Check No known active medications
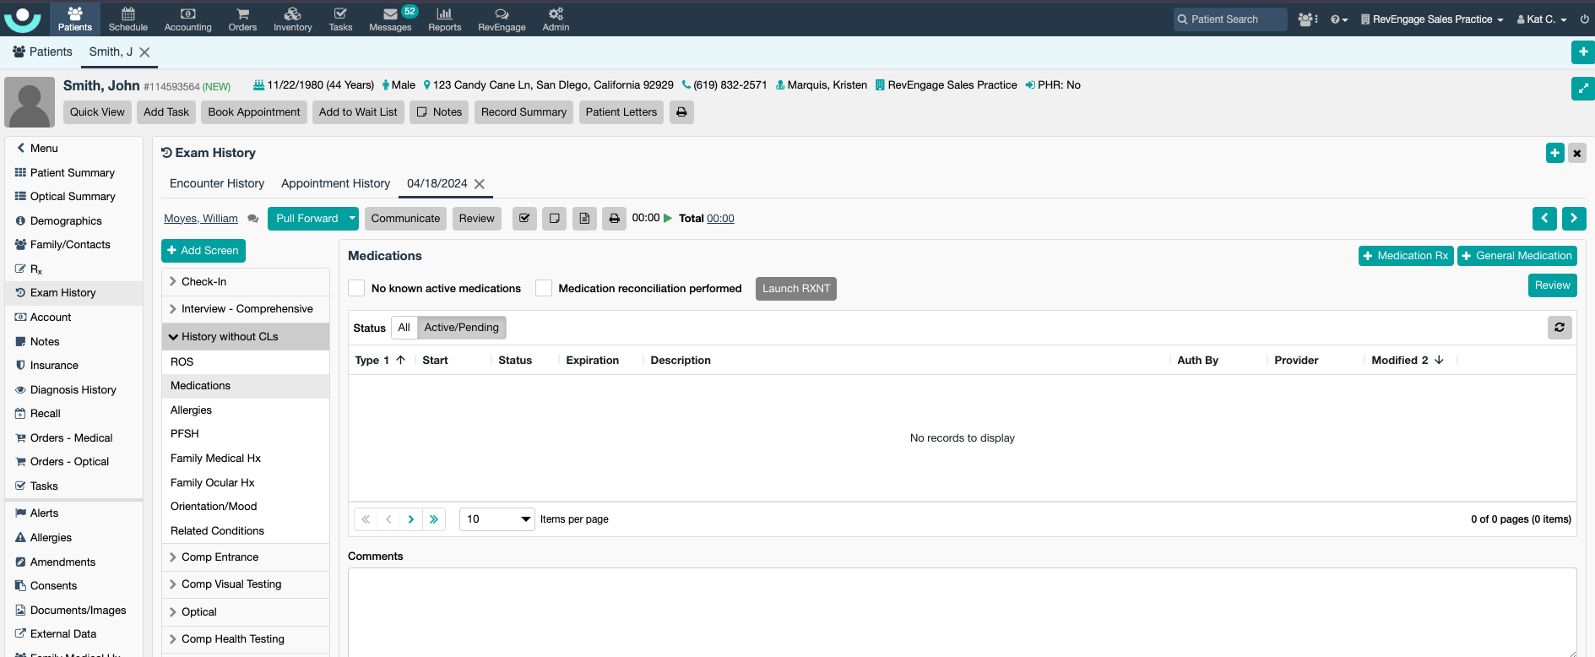 coord(357,289)
